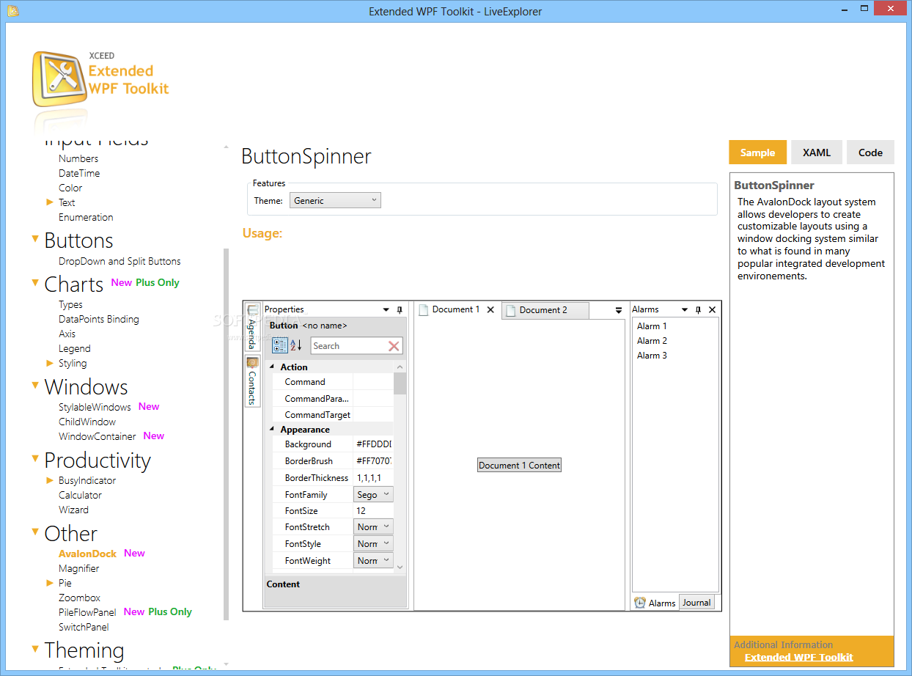Screen dimensions: 912x676
Task: Click the Document 2 page icon
Action: click(511, 310)
